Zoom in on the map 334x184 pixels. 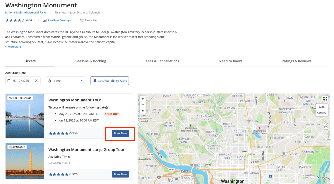[143, 99]
